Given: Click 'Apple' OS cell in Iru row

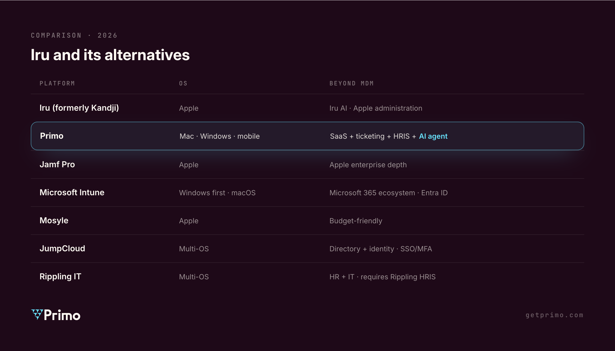Looking at the screenshot, I should pos(189,108).
